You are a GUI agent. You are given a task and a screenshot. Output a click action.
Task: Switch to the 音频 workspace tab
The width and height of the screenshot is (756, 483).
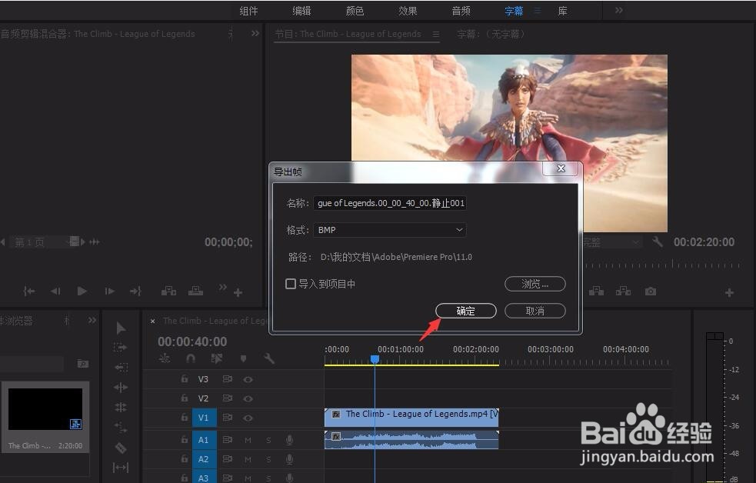pyautogui.click(x=461, y=11)
